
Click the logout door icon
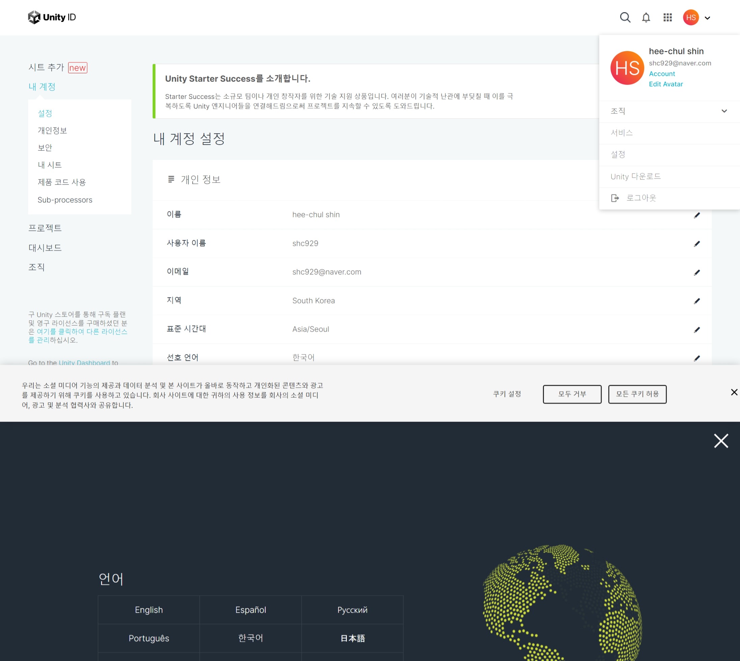[615, 198]
